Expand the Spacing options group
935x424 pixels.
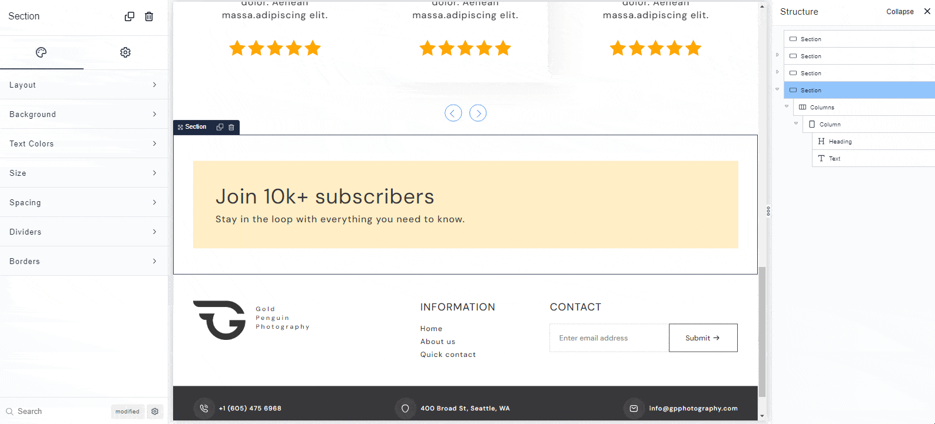click(84, 202)
